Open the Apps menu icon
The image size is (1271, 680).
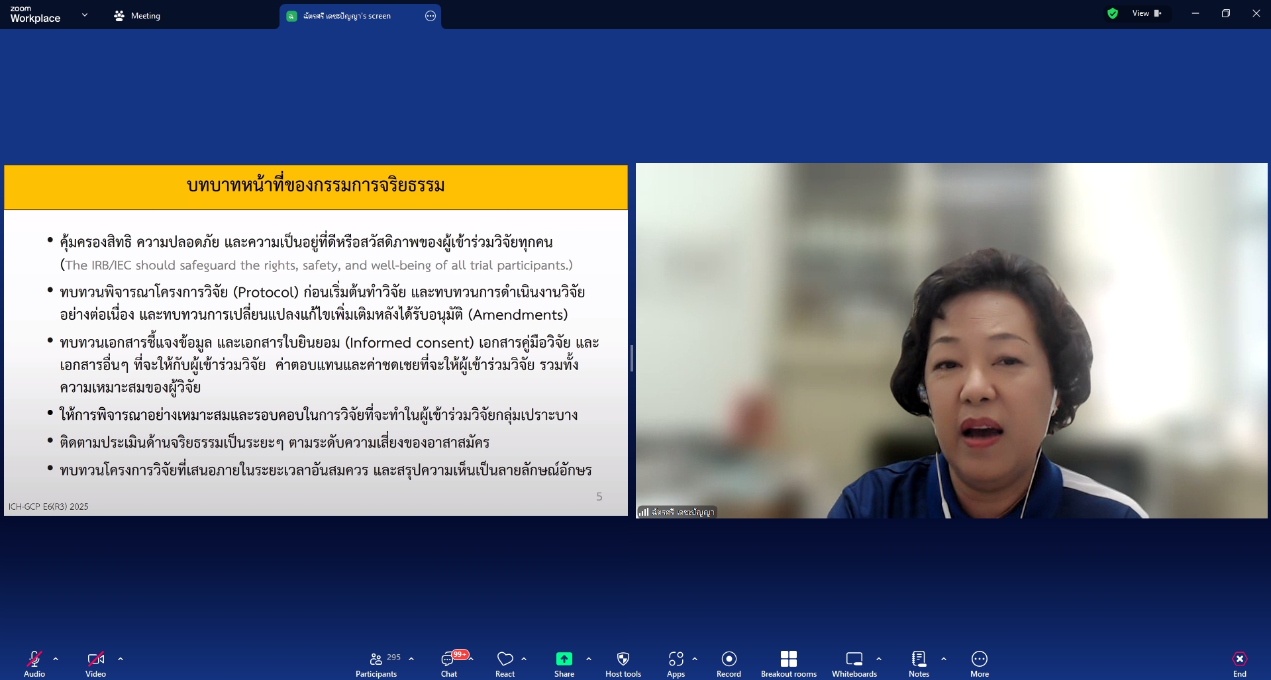(676, 663)
